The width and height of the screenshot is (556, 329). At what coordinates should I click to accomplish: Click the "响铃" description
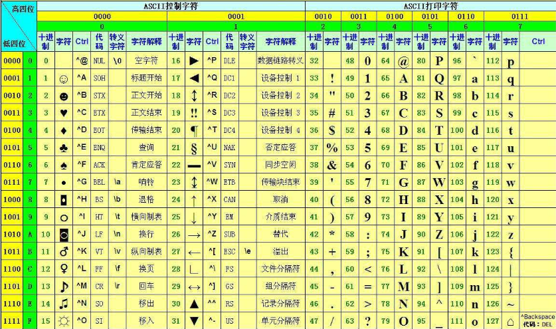click(146, 182)
